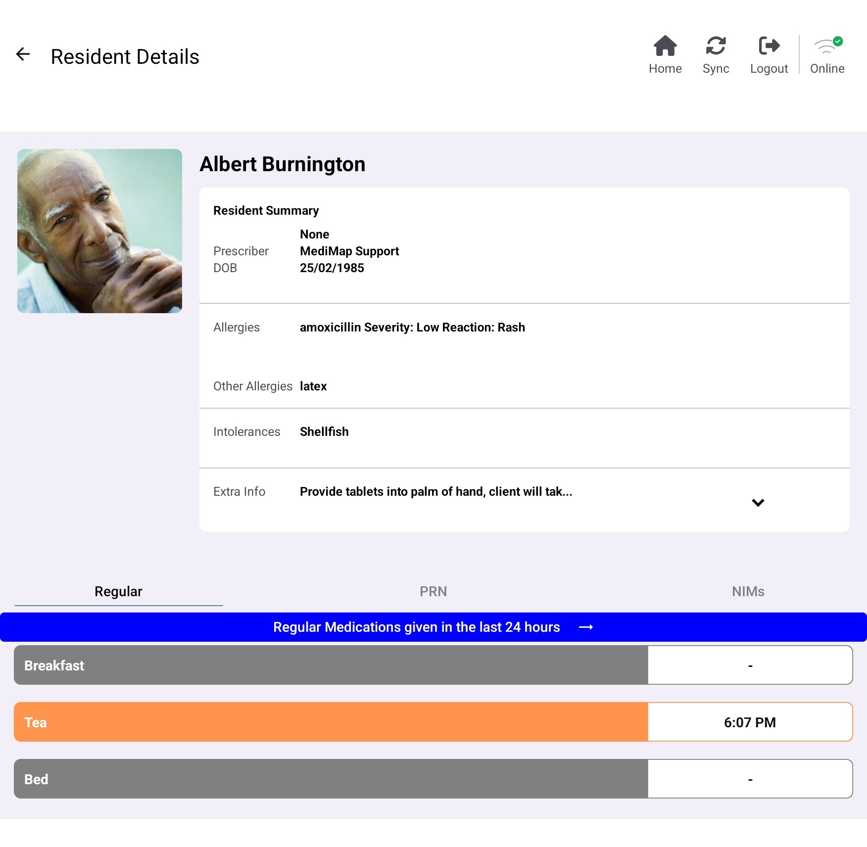This screenshot has height=847, width=867.
Task: Click the Breakfast time dash cell
Action: [750, 665]
